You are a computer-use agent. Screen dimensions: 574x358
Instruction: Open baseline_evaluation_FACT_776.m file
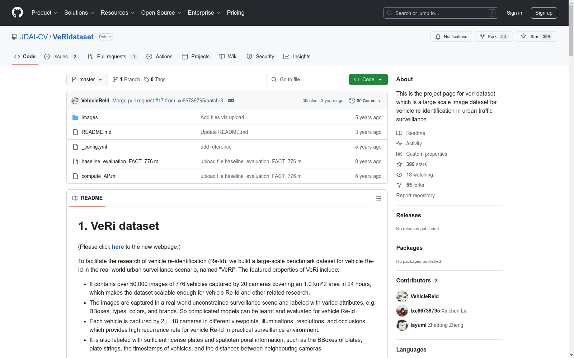pos(120,161)
